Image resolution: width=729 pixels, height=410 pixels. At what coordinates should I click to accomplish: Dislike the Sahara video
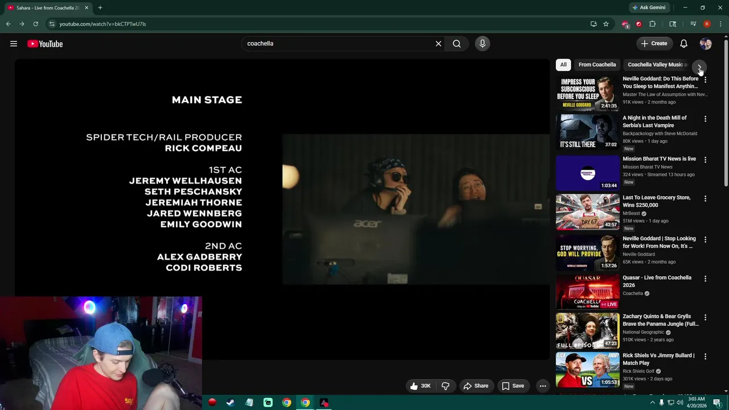[x=445, y=386]
